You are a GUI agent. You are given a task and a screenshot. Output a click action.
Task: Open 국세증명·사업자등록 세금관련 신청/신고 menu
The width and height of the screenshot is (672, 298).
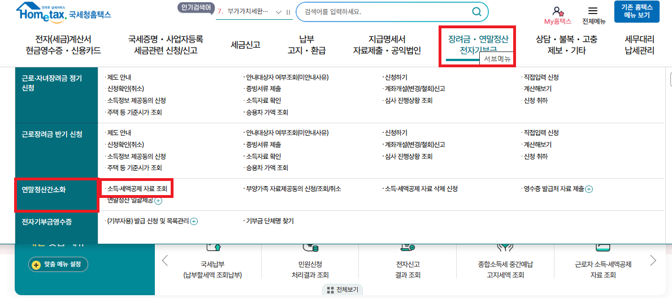pyautogui.click(x=166, y=45)
